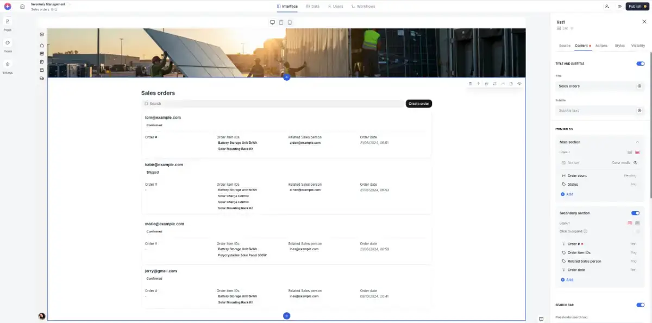Viewport: 652px width, 323px height.
Task: Switch to desktop preview device icon
Action: (272, 22)
